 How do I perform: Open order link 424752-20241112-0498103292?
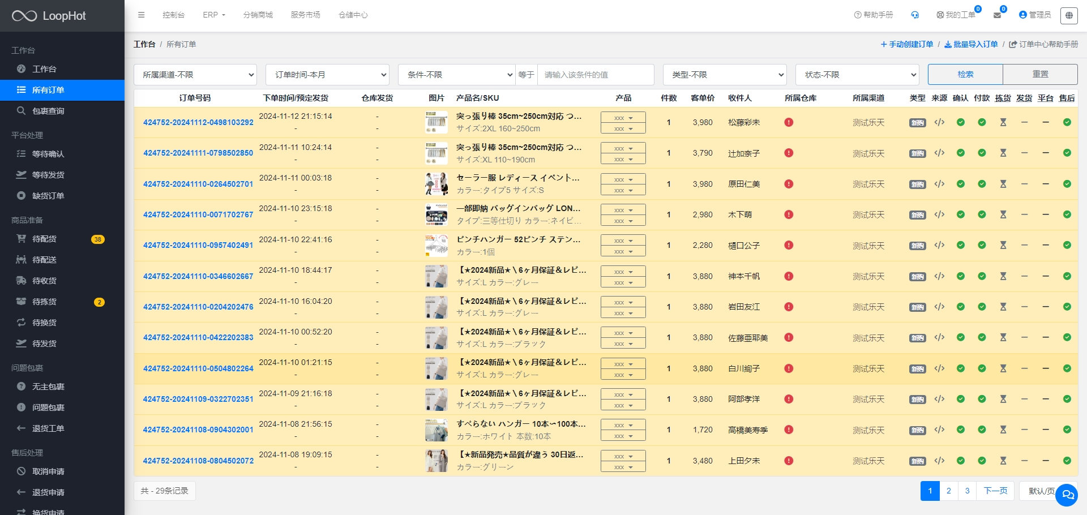click(x=198, y=122)
